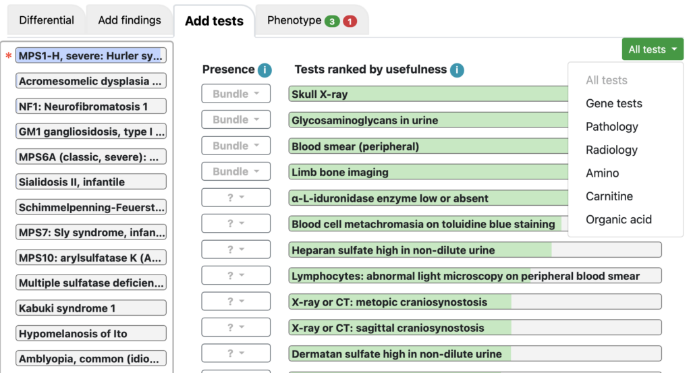Screen dimensions: 691x373
Task: Open Bundle dropdown for Skull X-ray
Action: click(236, 94)
